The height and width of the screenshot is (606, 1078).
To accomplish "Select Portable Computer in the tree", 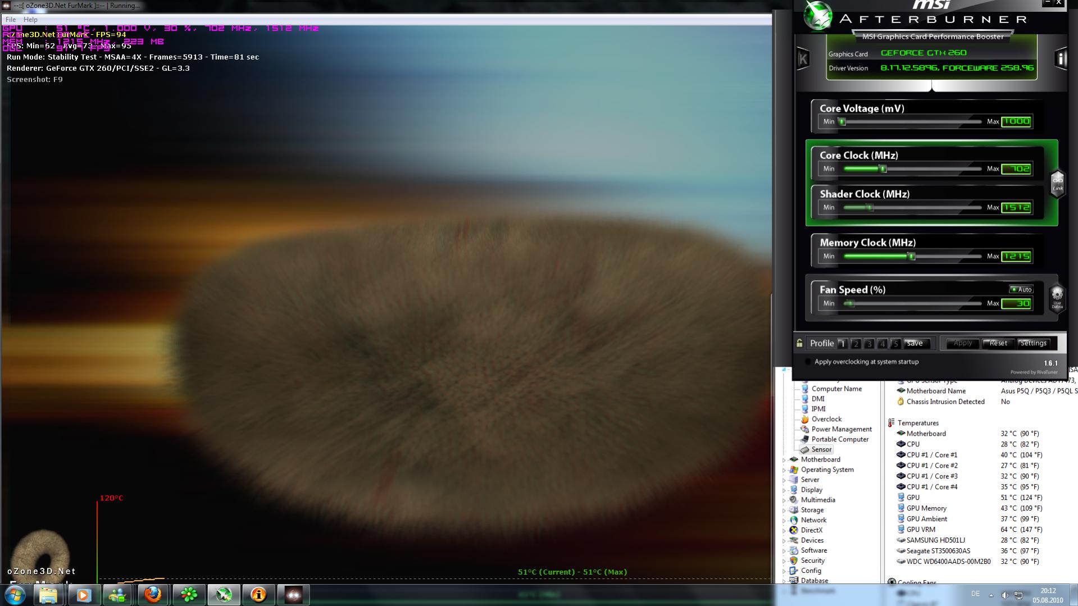I will pyautogui.click(x=840, y=439).
